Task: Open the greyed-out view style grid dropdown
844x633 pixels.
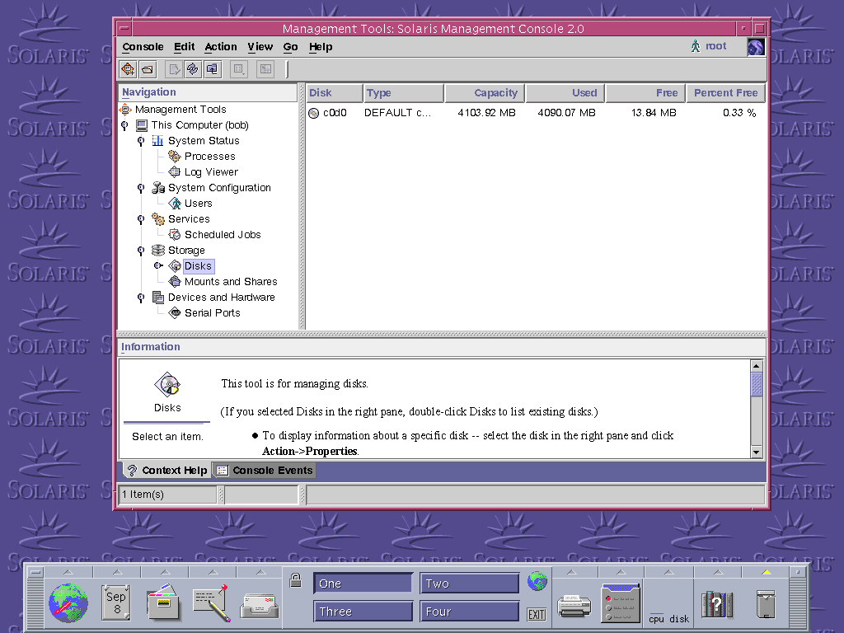Action: [x=239, y=69]
